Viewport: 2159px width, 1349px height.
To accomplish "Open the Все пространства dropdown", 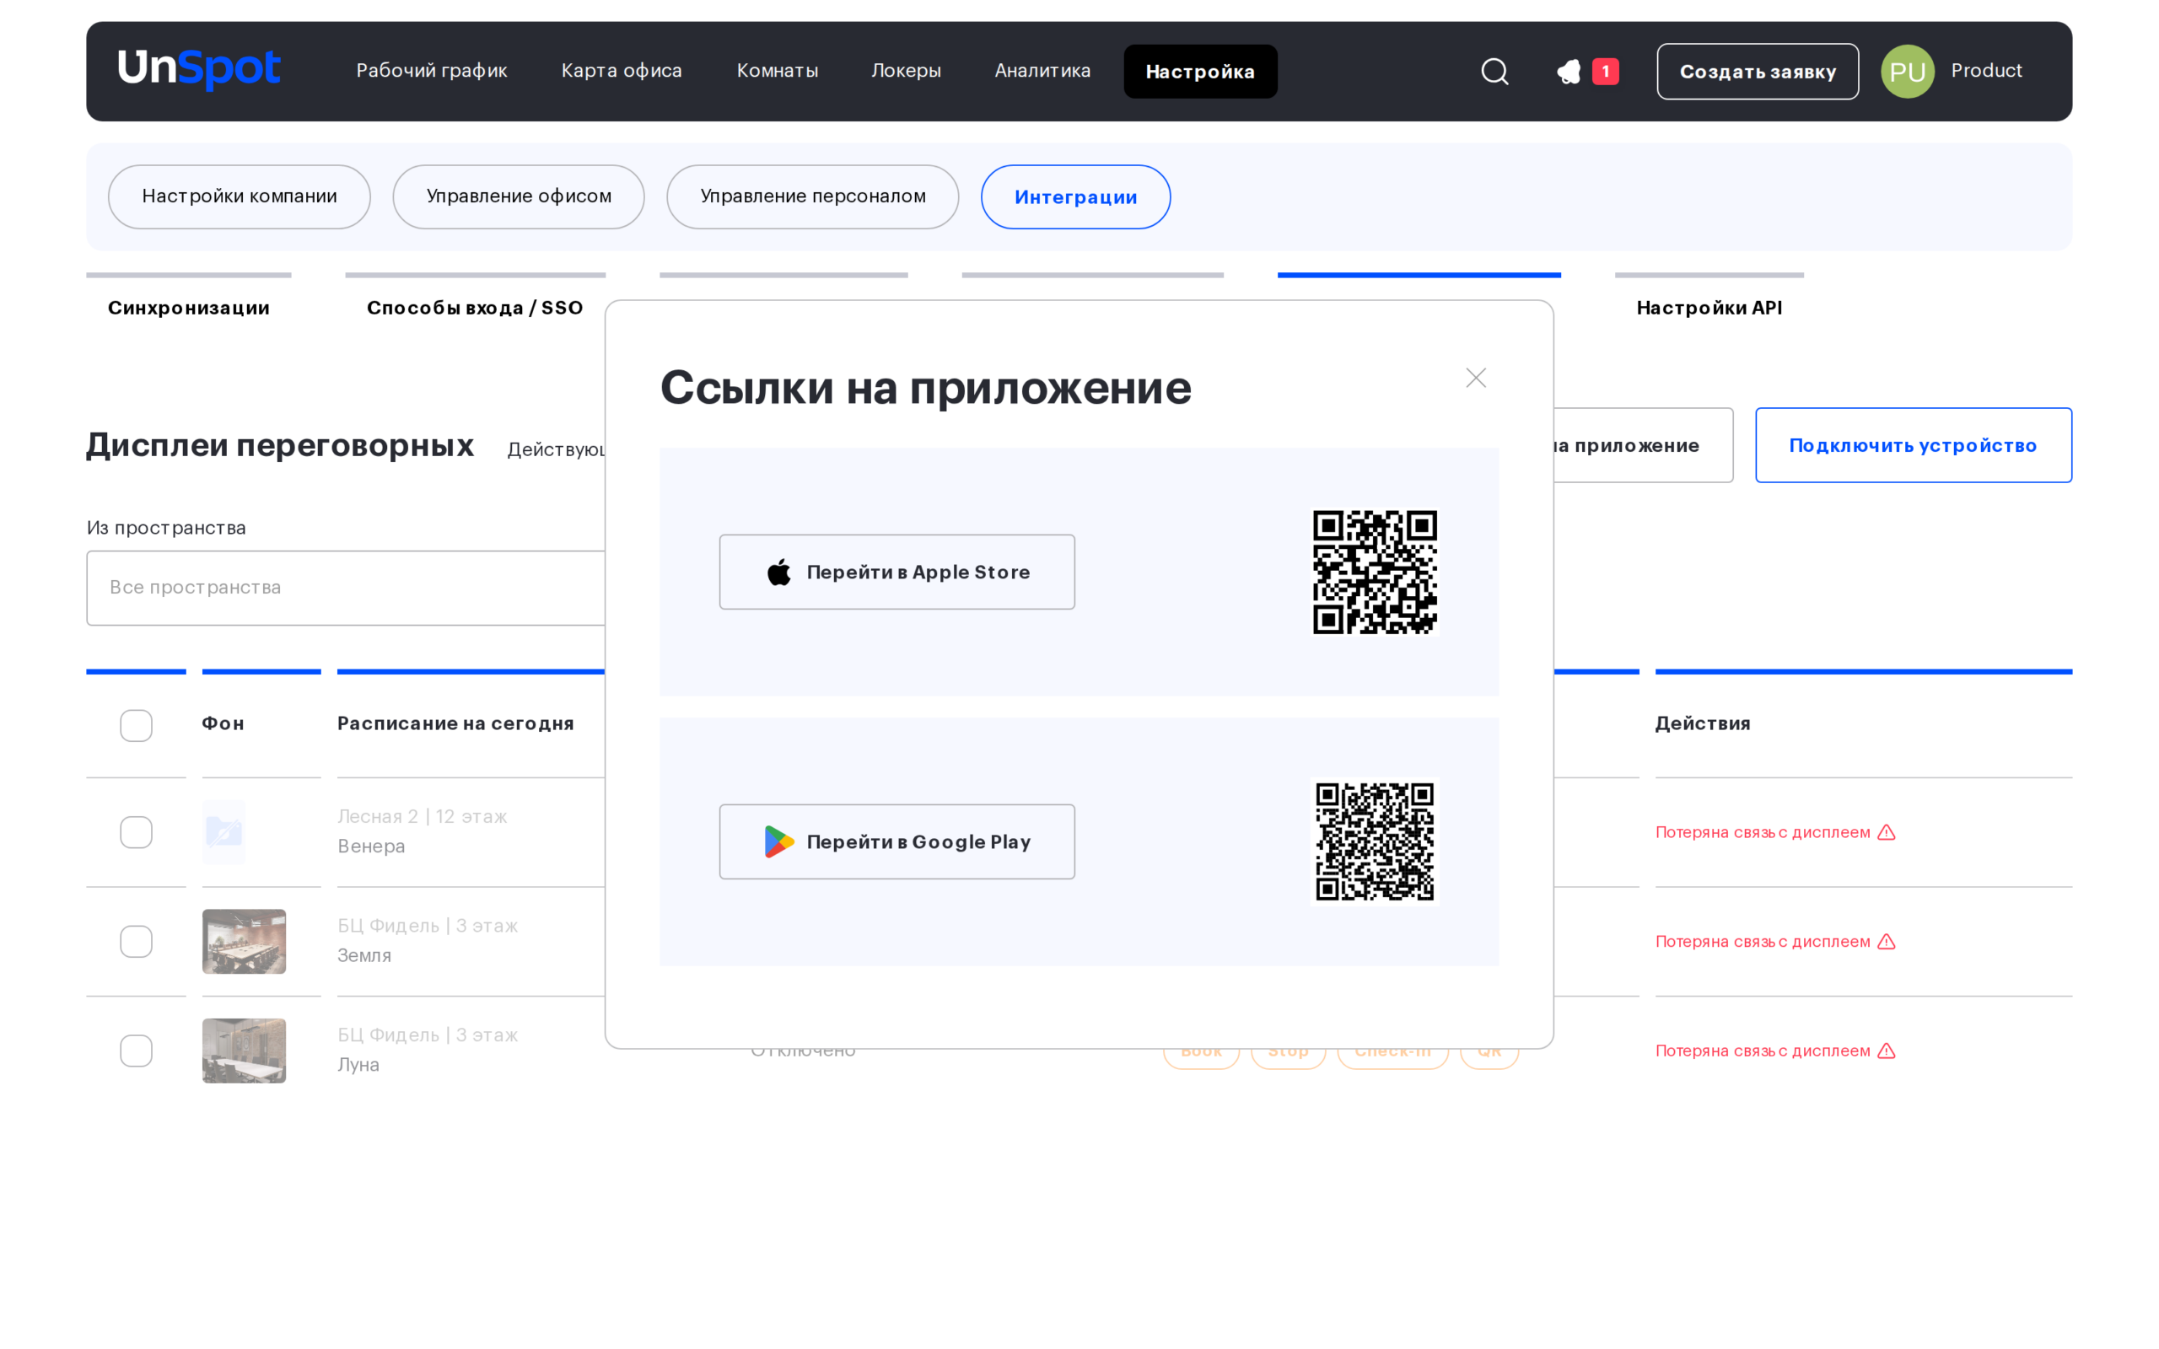I will 346,588.
